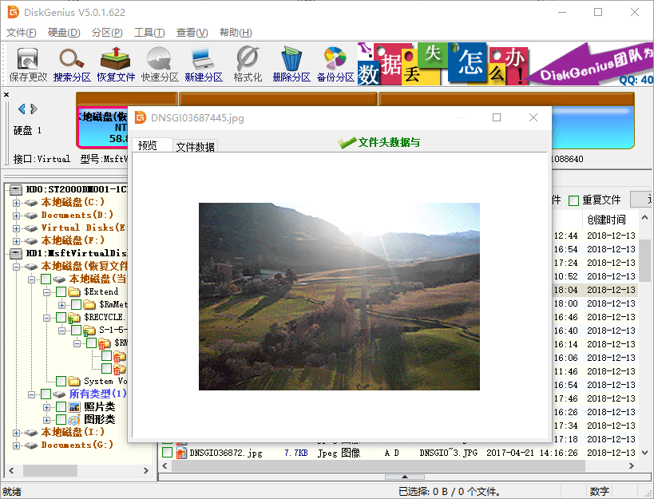
Task: Select the 新建分区 (new partition) icon
Action: [203, 65]
